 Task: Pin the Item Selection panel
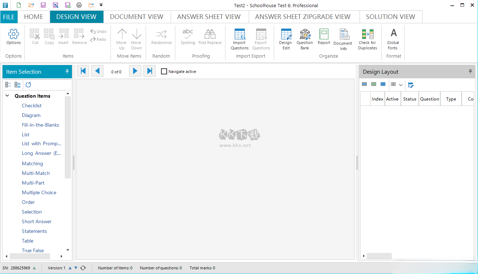point(67,72)
